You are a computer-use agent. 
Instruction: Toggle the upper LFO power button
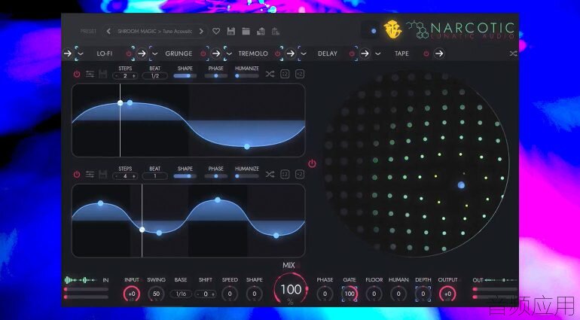77,74
